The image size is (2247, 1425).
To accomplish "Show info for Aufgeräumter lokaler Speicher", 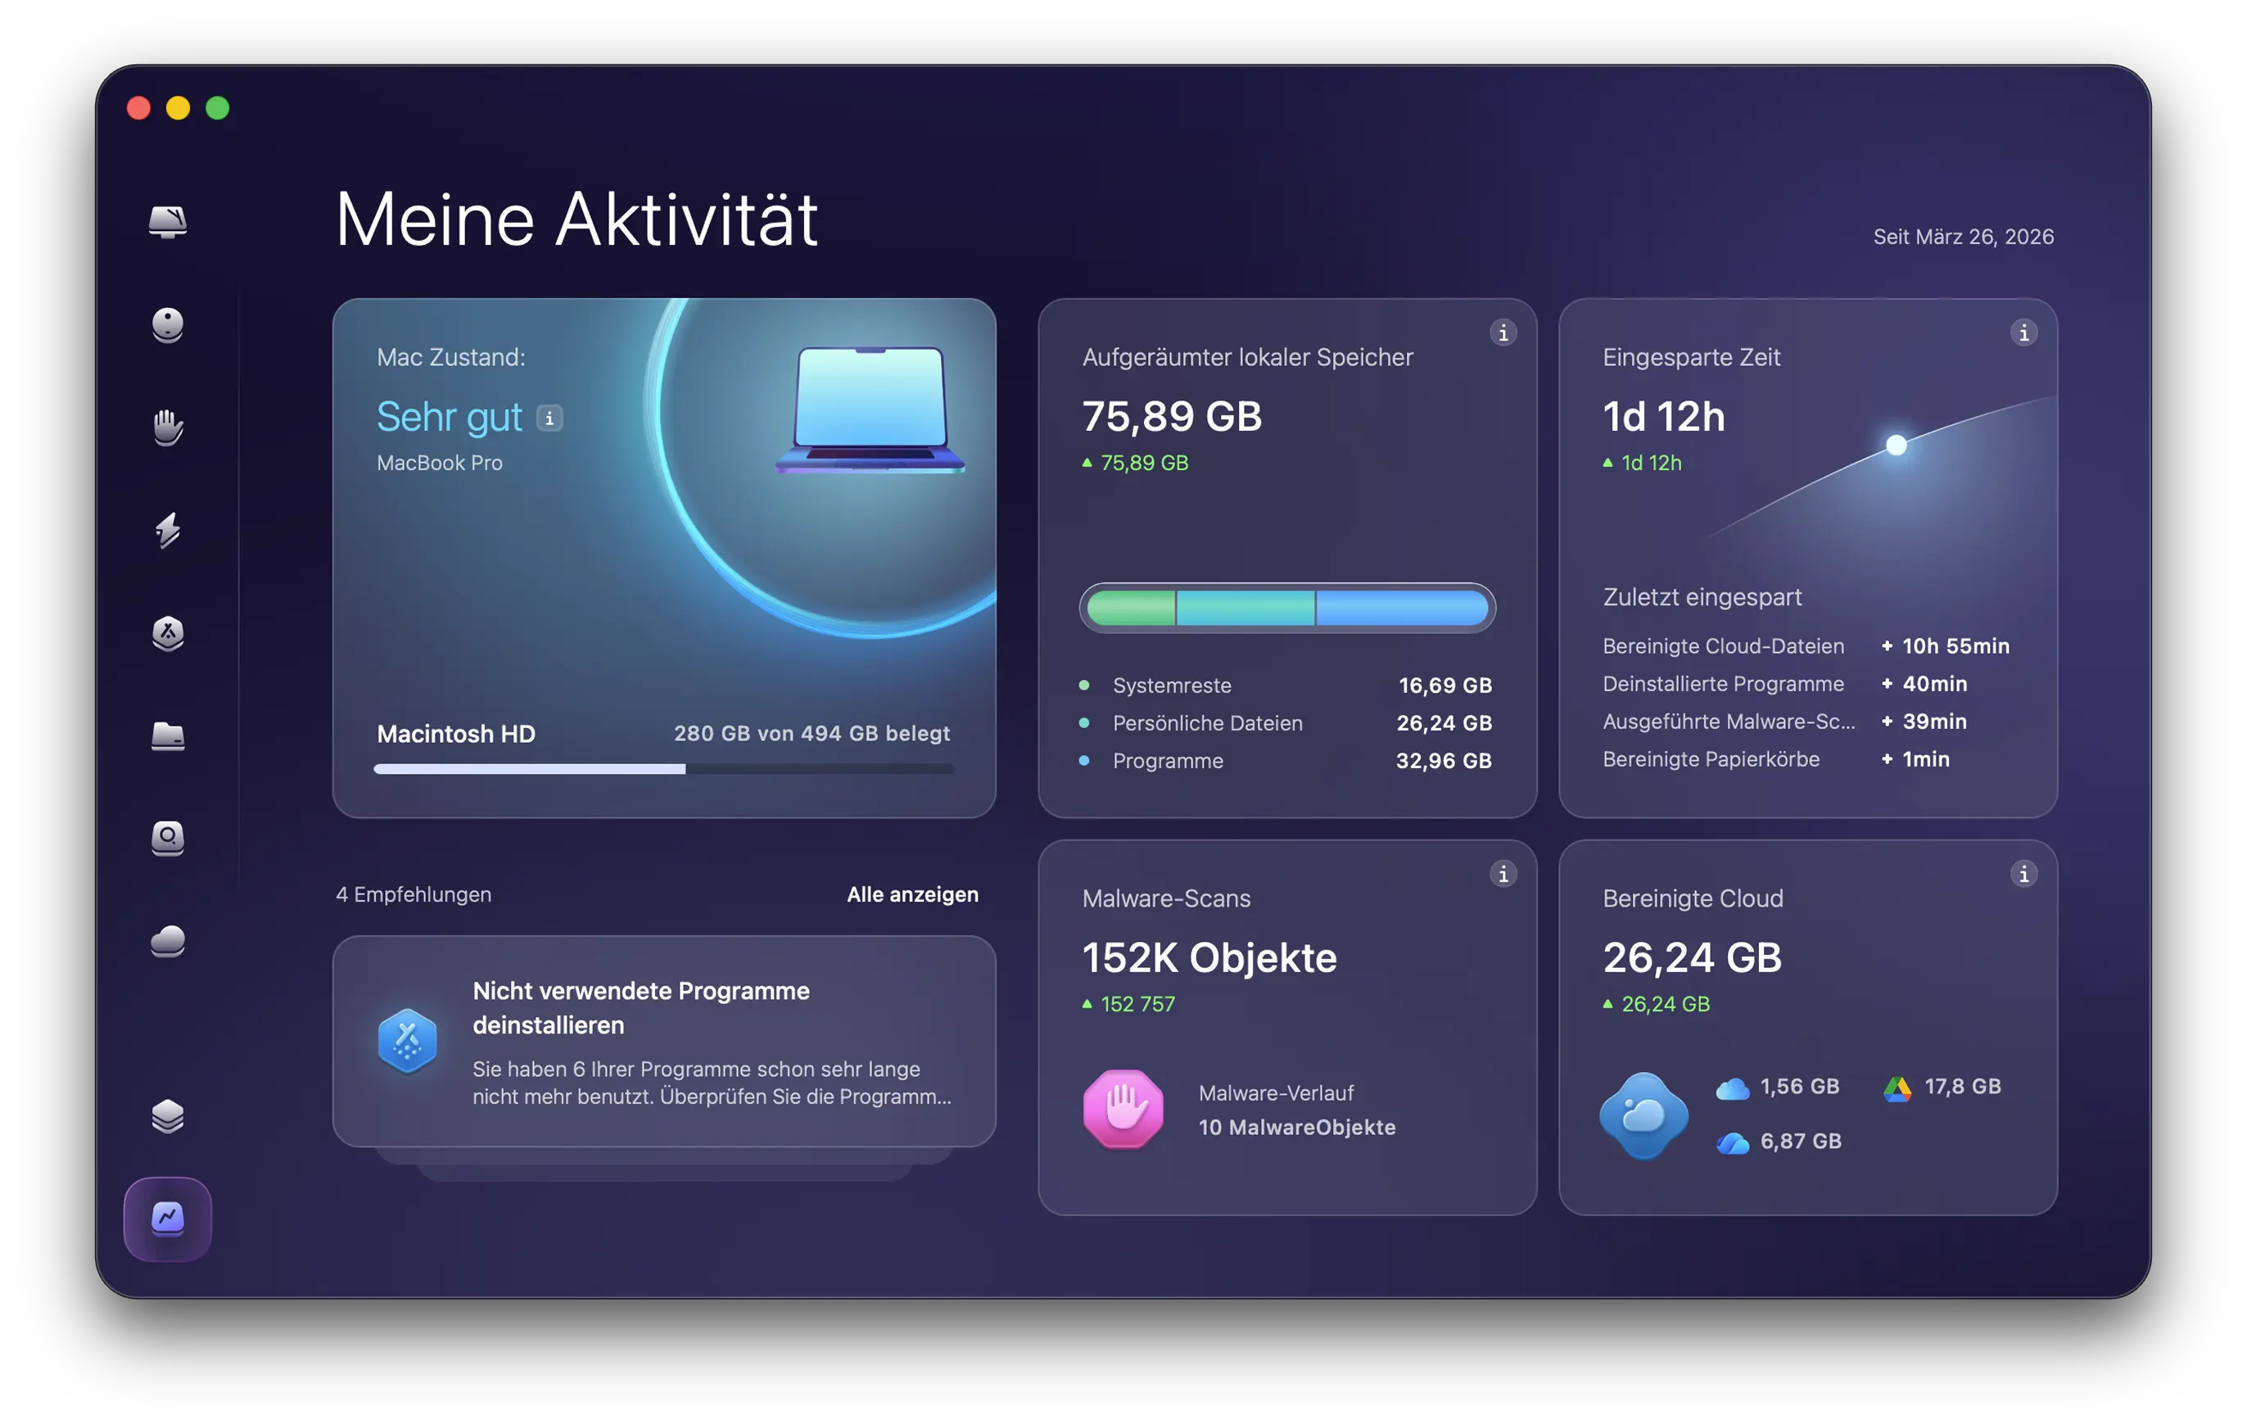I will pyautogui.click(x=1503, y=332).
